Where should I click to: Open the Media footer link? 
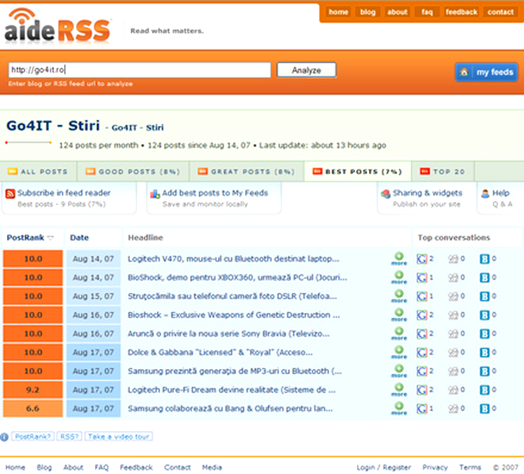coord(212,467)
